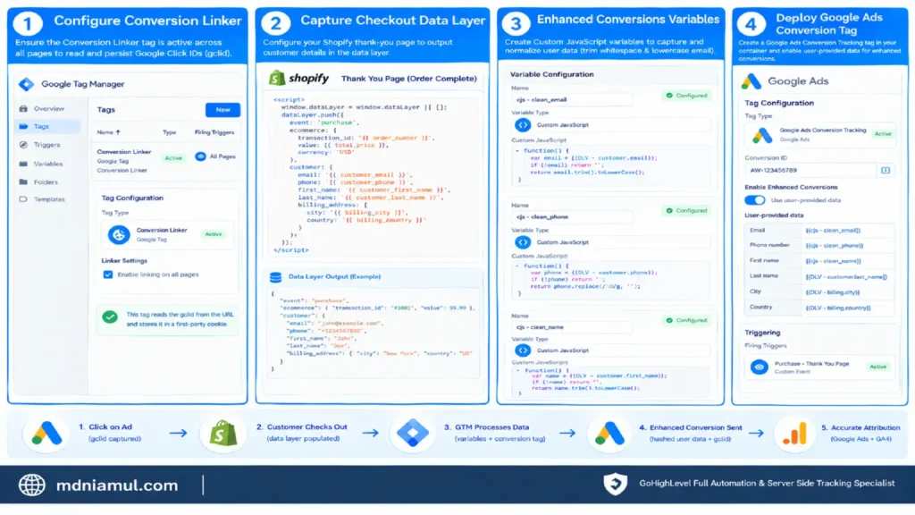Go to Variables in the sidebar
Screen dimensions: 915x515
[x=48, y=165]
